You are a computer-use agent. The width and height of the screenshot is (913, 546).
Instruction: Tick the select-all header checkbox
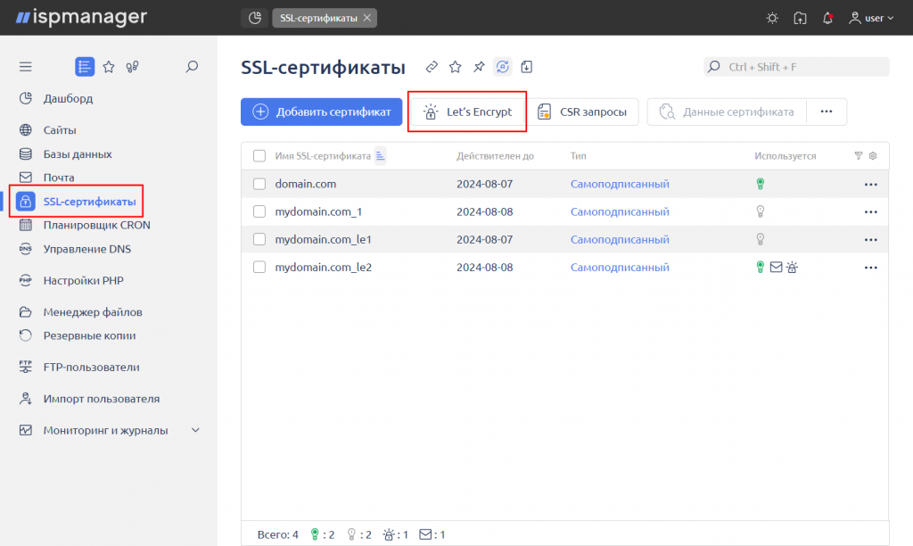click(x=259, y=155)
